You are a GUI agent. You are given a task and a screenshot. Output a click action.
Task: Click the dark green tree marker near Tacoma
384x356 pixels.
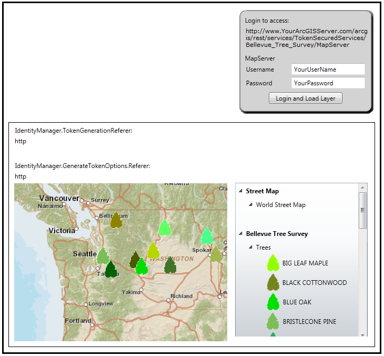111,269
